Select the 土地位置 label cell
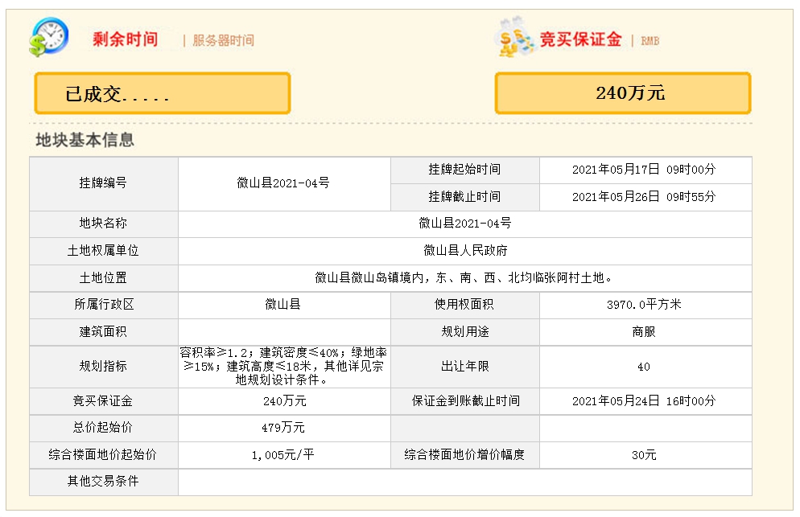This screenshot has height=517, width=800. pos(104,278)
